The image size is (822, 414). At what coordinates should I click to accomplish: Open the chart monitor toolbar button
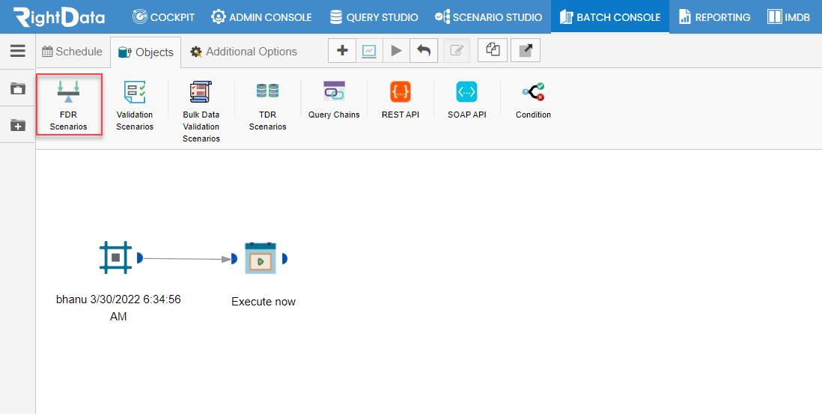[369, 50]
